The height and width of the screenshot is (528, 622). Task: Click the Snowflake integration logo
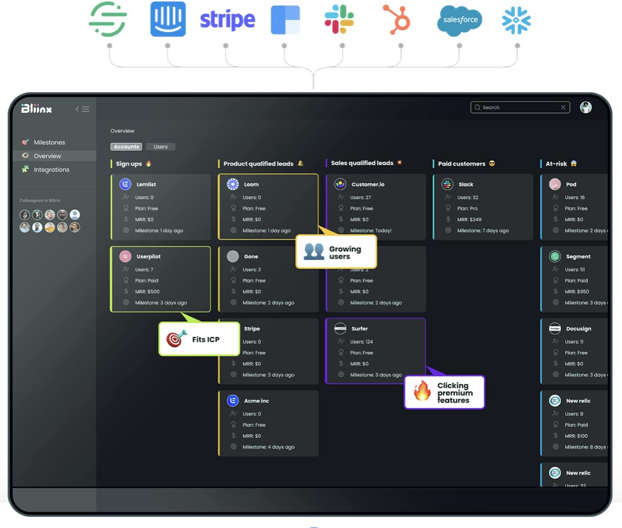[x=516, y=20]
